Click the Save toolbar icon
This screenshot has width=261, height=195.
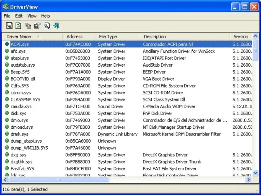(x=9, y=26)
